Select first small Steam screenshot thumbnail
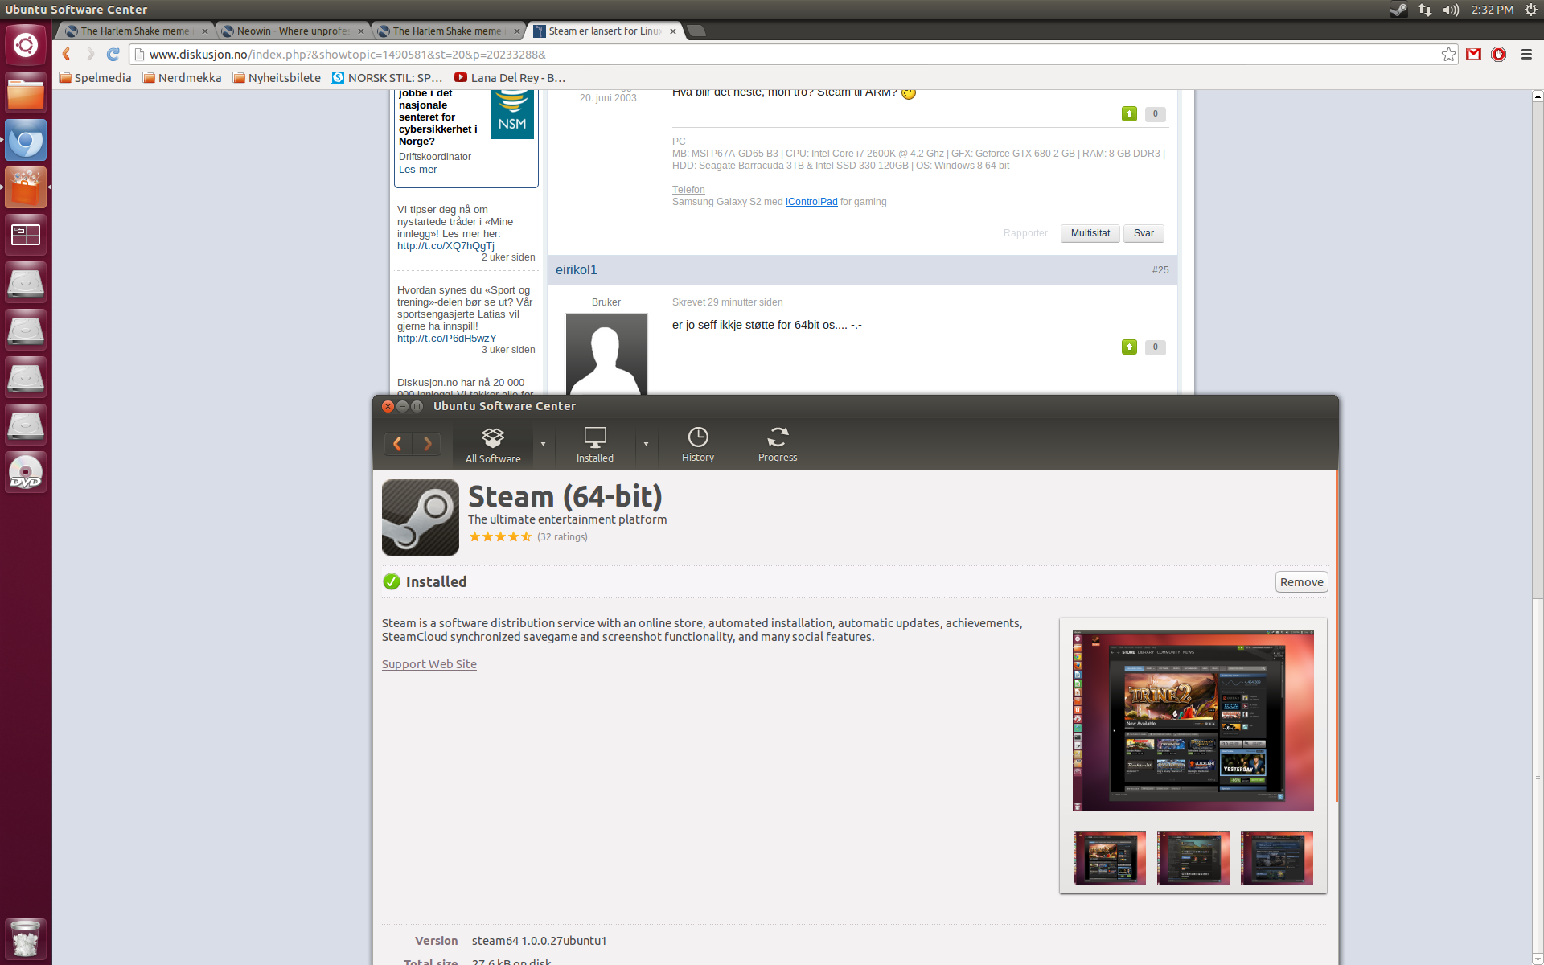 click(x=1110, y=858)
